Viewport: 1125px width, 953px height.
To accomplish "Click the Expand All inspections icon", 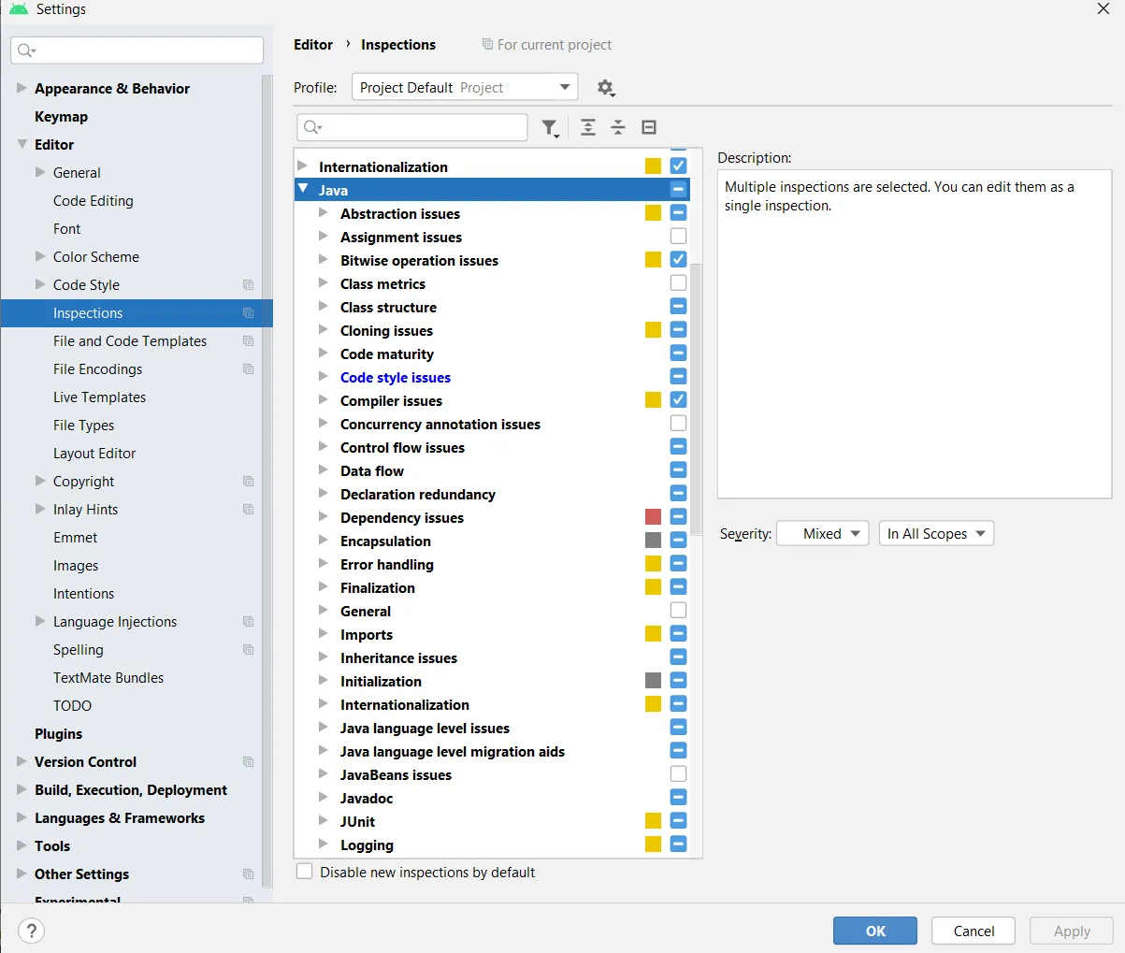I will click(x=588, y=127).
